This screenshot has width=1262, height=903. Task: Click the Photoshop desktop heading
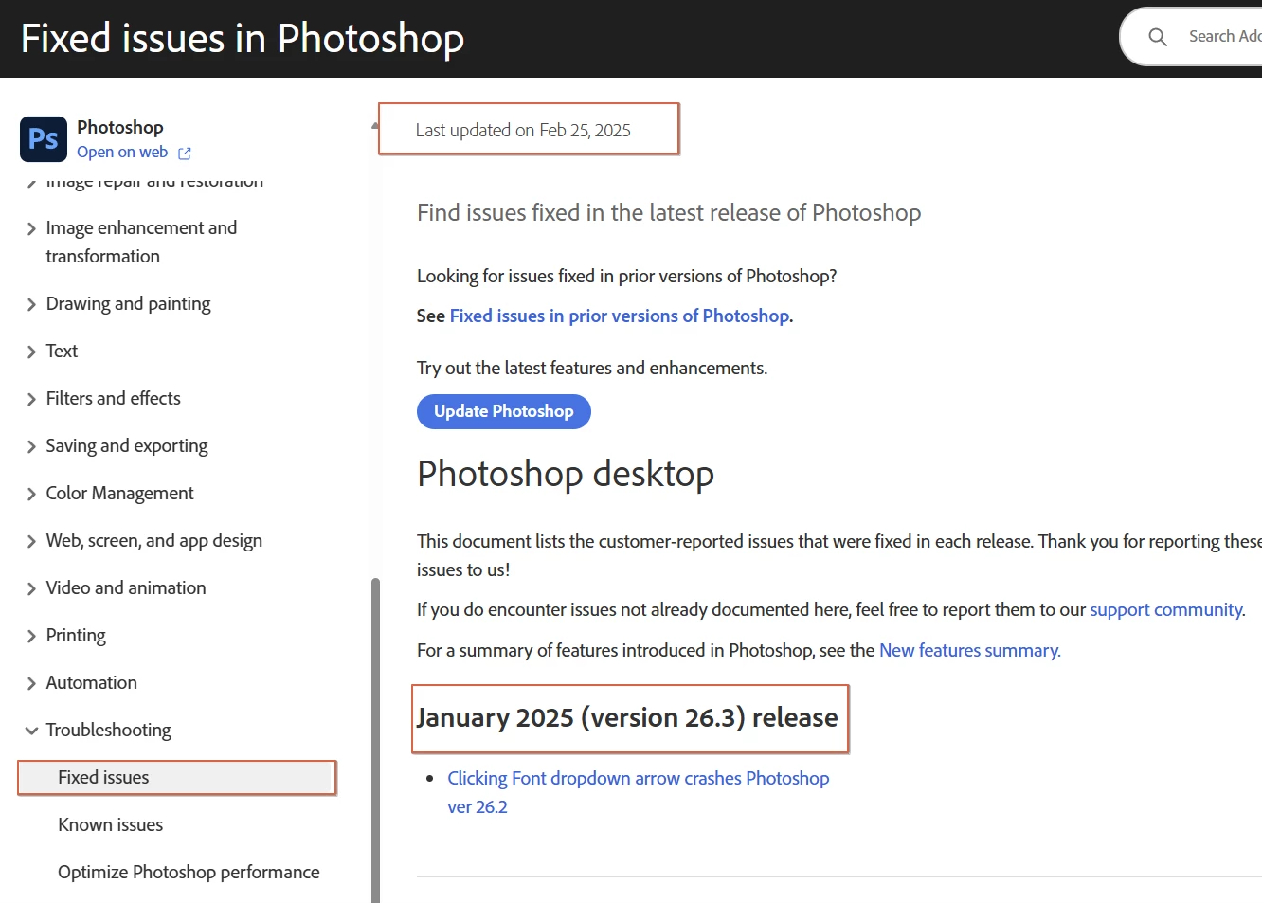[x=566, y=474]
